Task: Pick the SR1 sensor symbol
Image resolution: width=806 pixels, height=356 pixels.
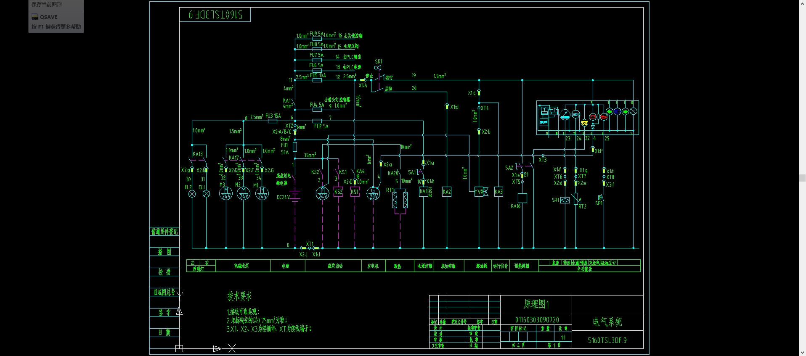Action: [565, 200]
